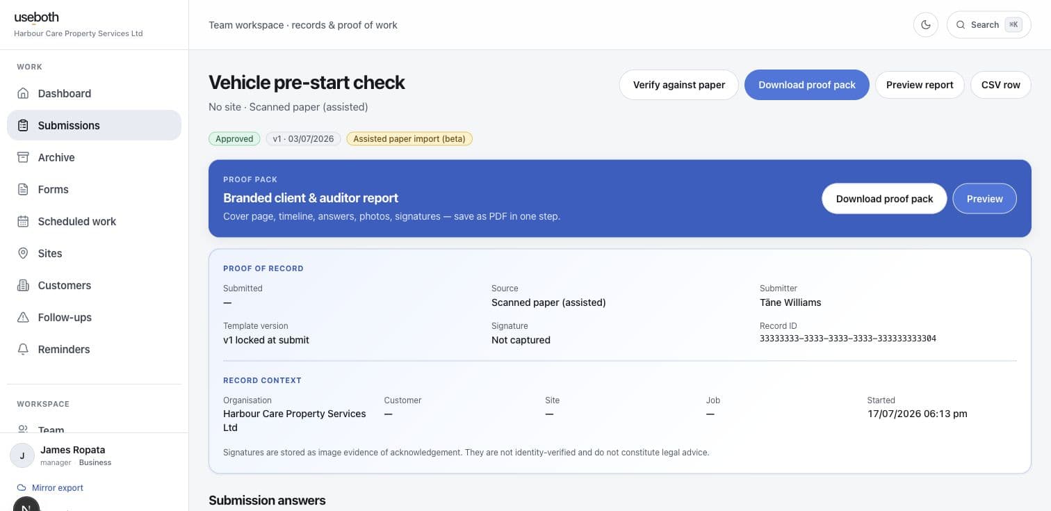This screenshot has width=1051, height=511.
Task: Click the white Download proof pack banner button
Action: point(884,198)
